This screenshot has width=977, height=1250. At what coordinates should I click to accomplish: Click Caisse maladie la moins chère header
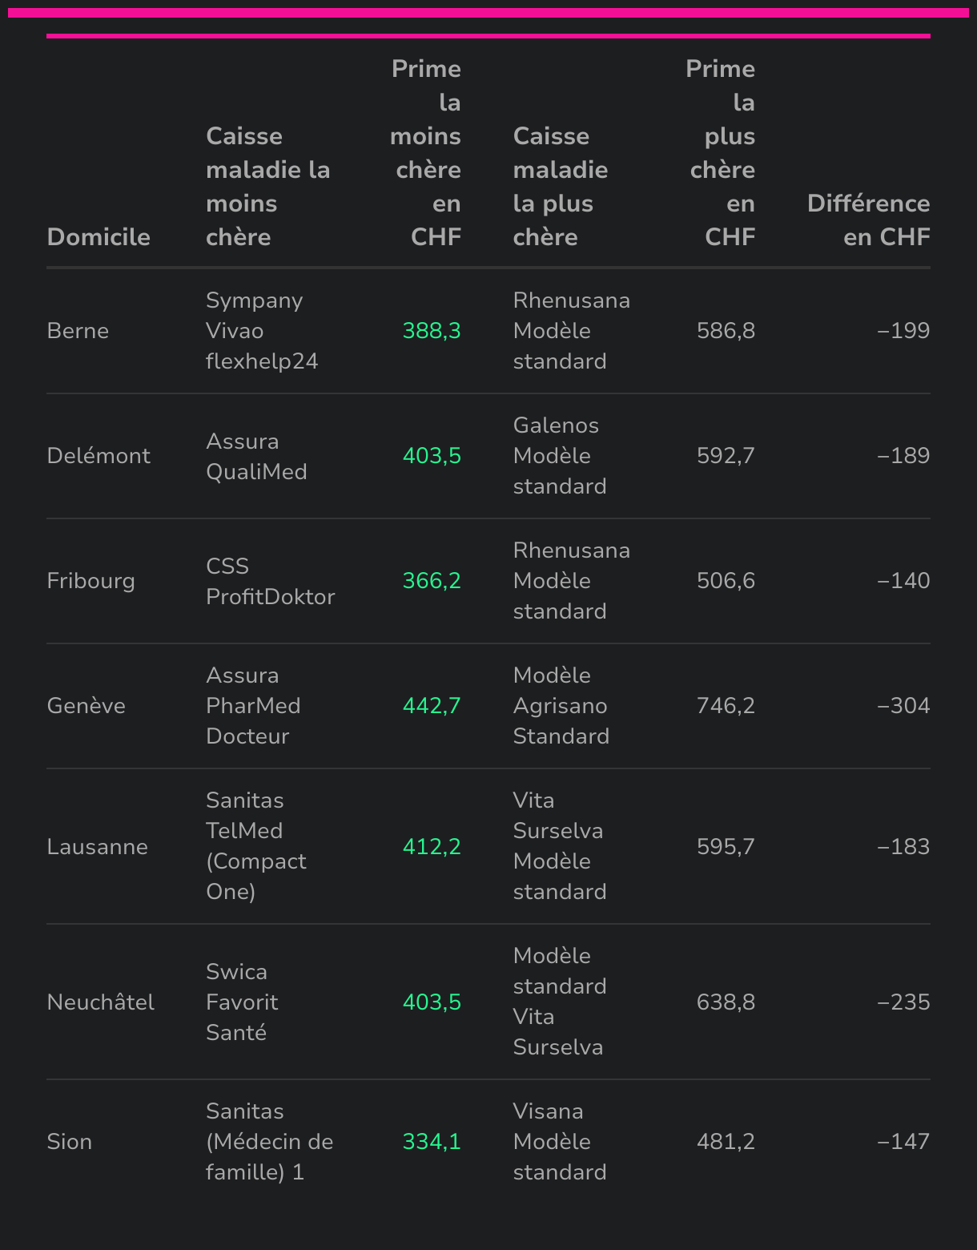[267, 187]
